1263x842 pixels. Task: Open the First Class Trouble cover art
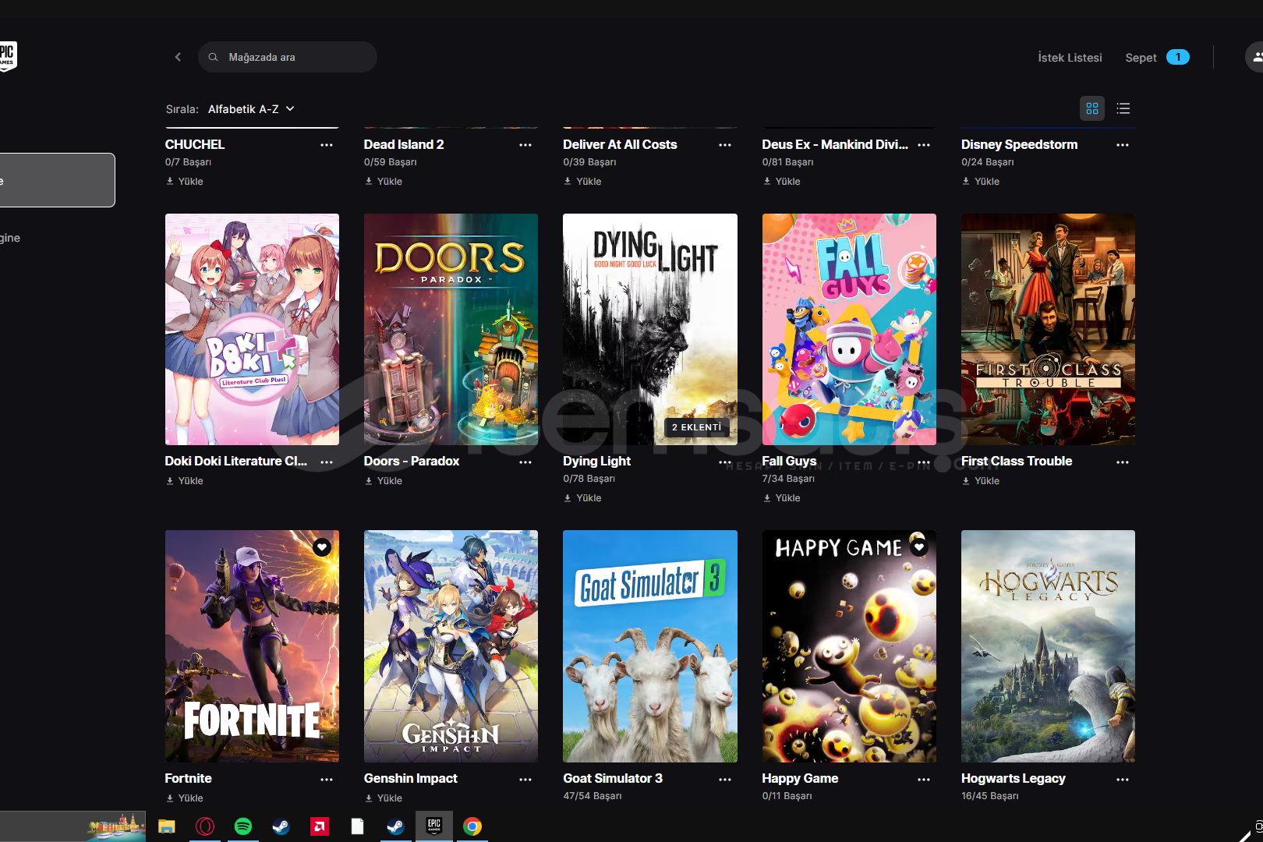(x=1048, y=329)
